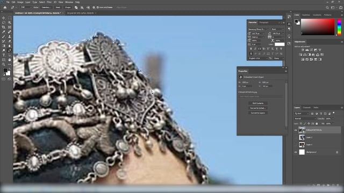Select the Move tool
Viewport: 344px width, 193px height.
pyautogui.click(x=4, y=18)
